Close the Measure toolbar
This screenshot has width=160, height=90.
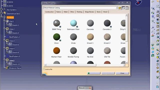[x=90, y=88]
